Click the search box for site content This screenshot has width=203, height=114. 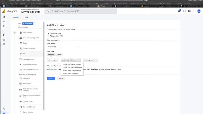[81, 11]
